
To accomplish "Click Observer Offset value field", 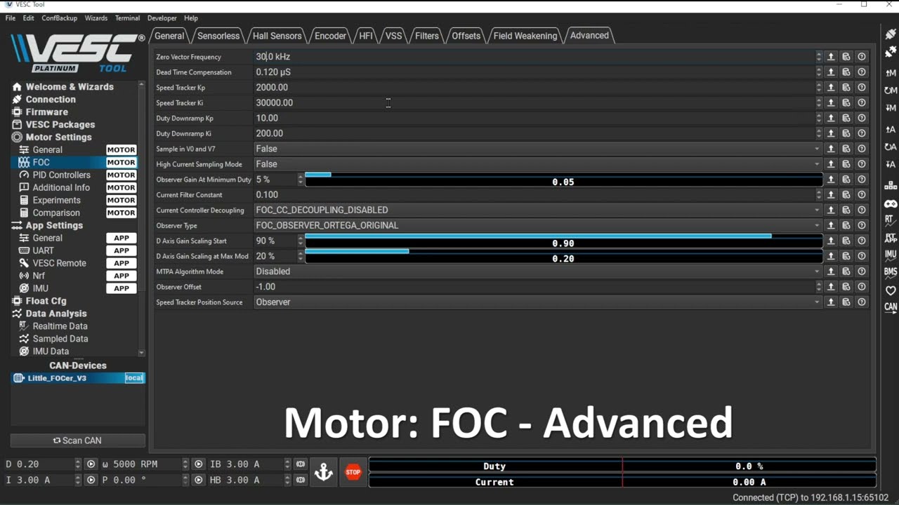I will click(x=534, y=287).
